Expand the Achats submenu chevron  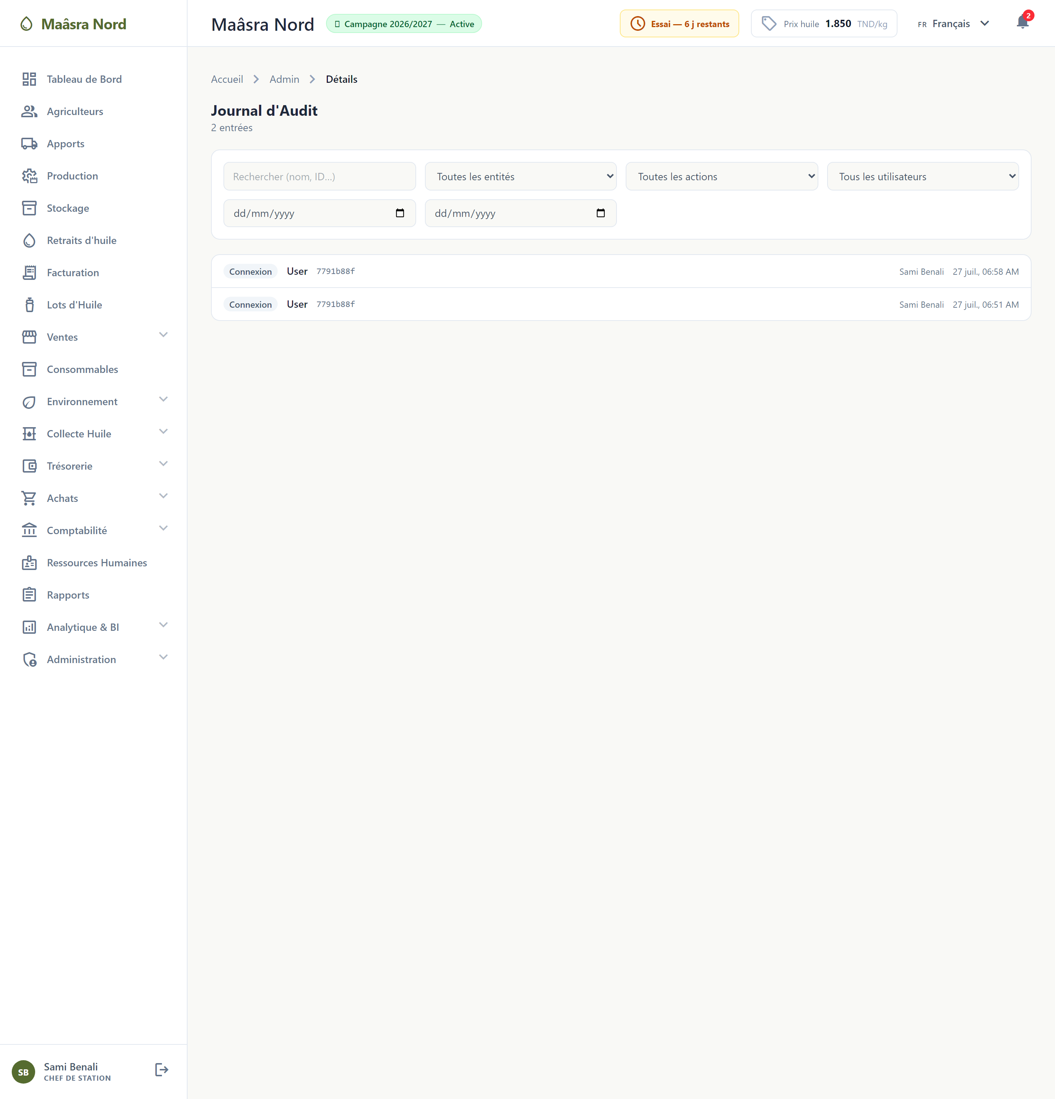point(163,496)
